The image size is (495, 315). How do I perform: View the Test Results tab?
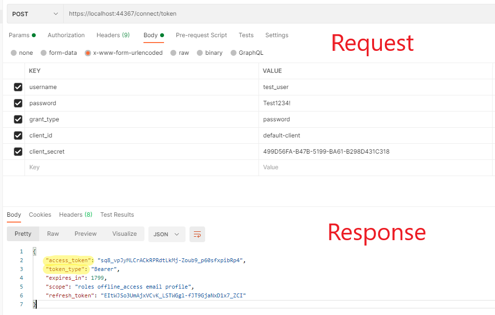click(117, 215)
